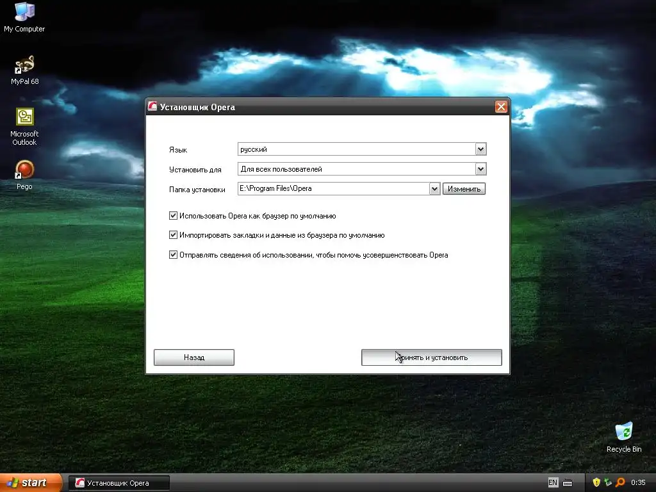Toggle the 'Импортировать закладки и данные' checkbox
656x492 pixels.
coord(173,234)
